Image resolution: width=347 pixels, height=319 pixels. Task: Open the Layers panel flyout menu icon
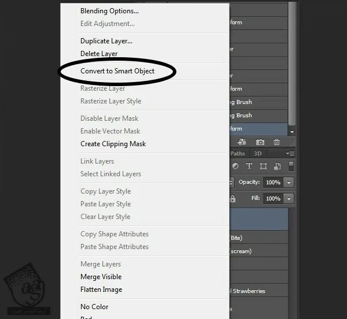pyautogui.click(x=290, y=153)
